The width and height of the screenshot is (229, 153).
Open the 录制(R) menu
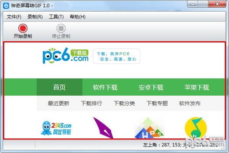(35, 17)
